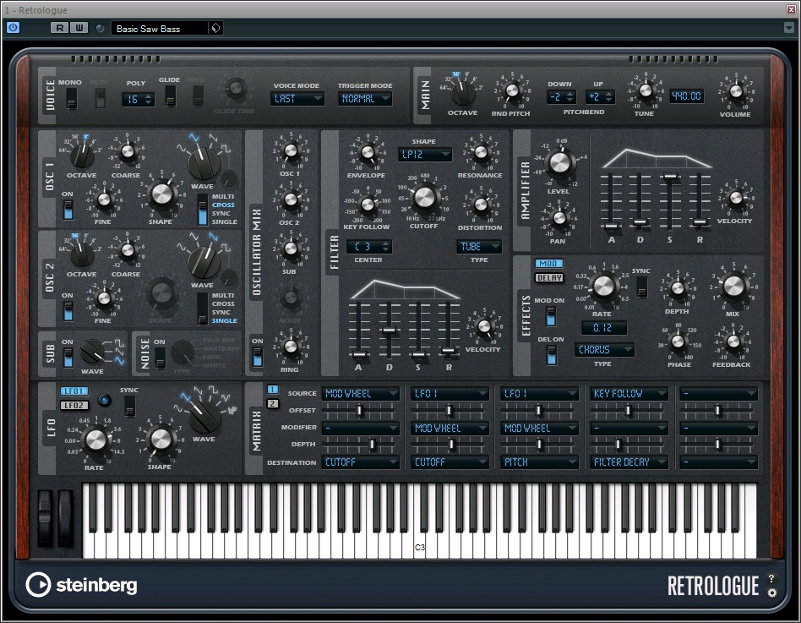Select OSC 1 SYNC mode
This screenshot has width=801, height=623.
221,214
